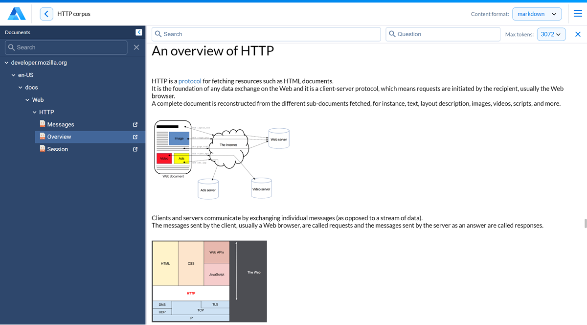Follow the protocol hyperlink in text
587x325 pixels.
point(190,81)
